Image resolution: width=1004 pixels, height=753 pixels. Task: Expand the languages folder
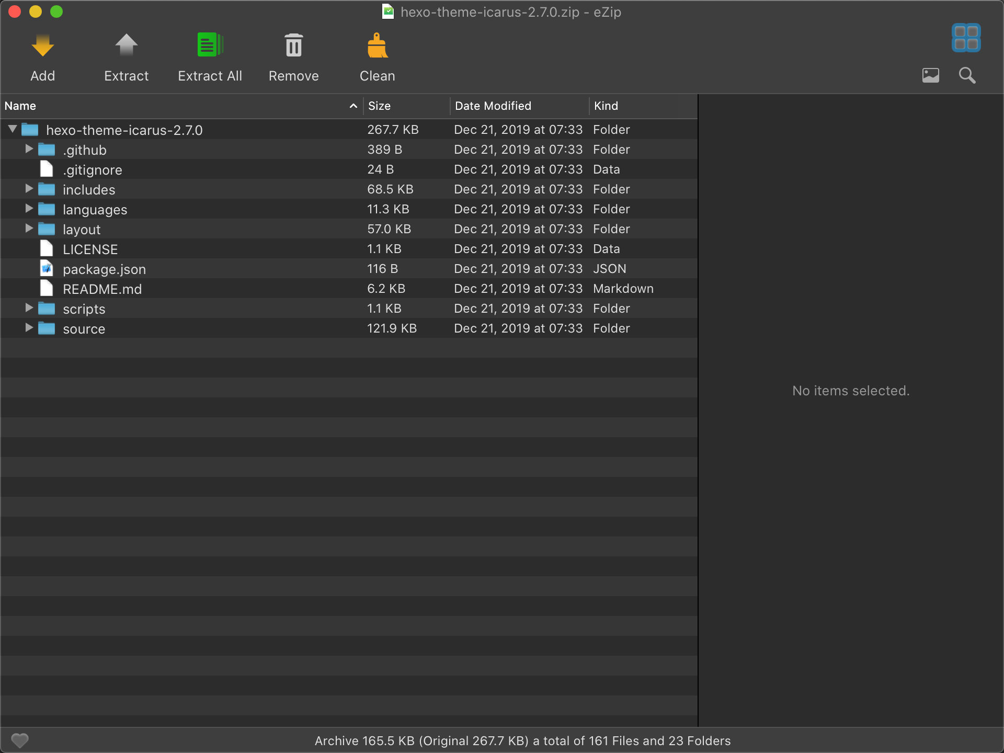pos(29,209)
